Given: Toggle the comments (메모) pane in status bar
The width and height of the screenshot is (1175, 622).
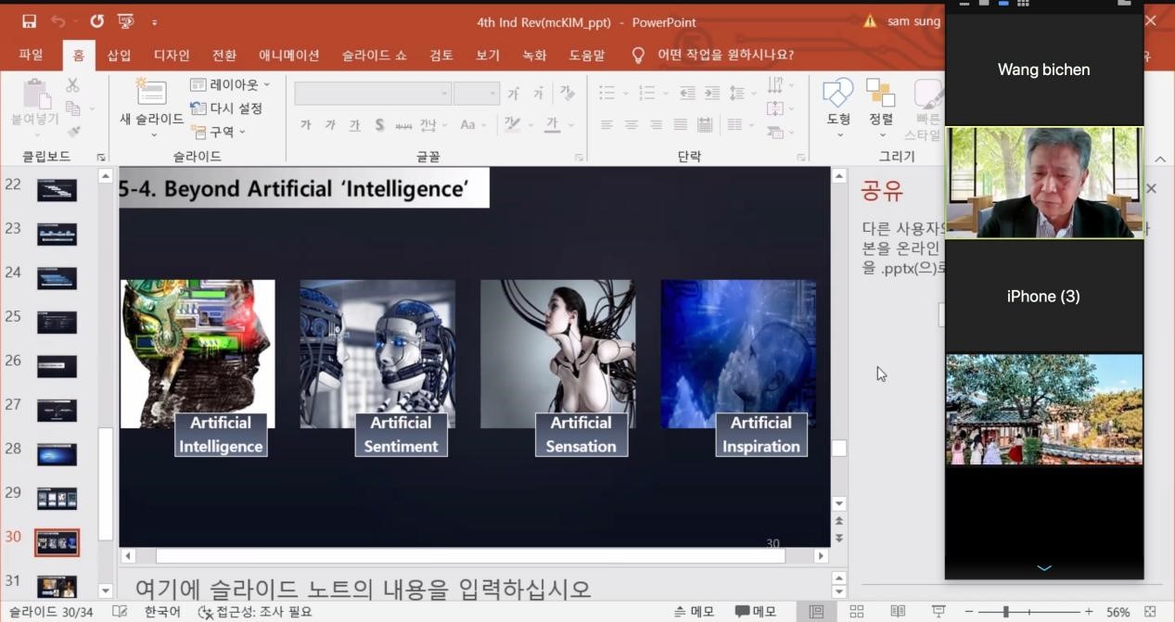Looking at the screenshot, I should click(756, 612).
